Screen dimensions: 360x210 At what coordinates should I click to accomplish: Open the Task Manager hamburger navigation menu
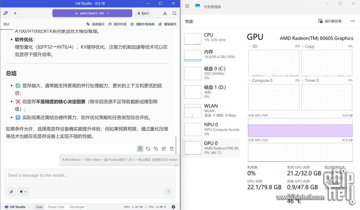click(187, 6)
